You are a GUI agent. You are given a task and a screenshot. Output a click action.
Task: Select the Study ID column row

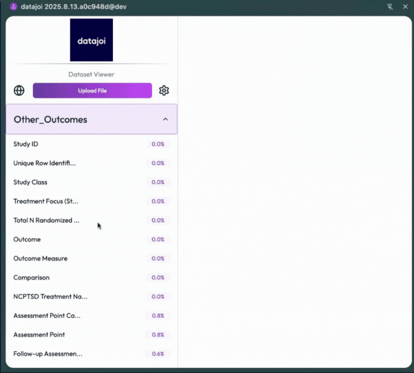[91, 144]
